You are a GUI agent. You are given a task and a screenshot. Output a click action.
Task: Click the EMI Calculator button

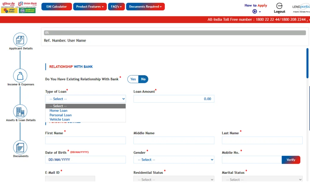(57, 7)
